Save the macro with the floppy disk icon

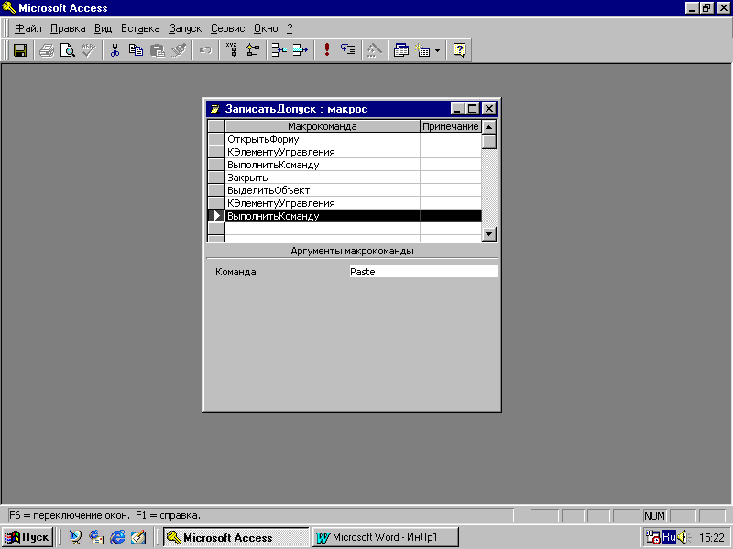(x=20, y=50)
